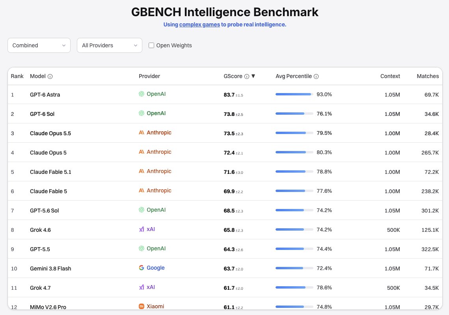449x315 pixels.
Task: Click the Google provider name
Action: coord(155,268)
